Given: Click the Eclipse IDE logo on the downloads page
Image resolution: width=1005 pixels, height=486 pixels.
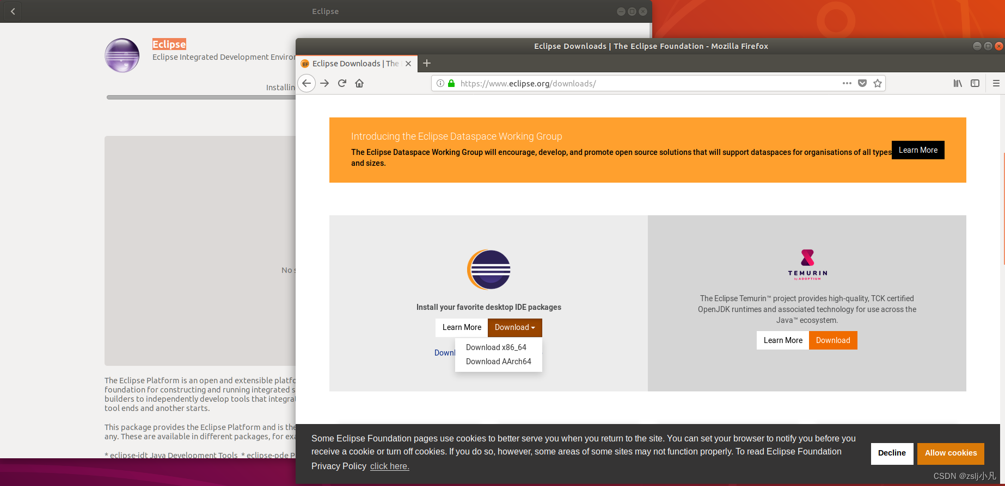Looking at the screenshot, I should (x=489, y=270).
